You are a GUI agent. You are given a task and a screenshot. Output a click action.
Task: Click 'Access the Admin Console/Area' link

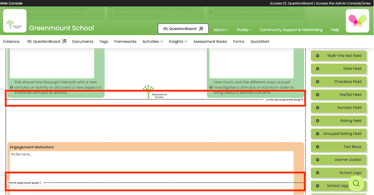pos(343,3)
